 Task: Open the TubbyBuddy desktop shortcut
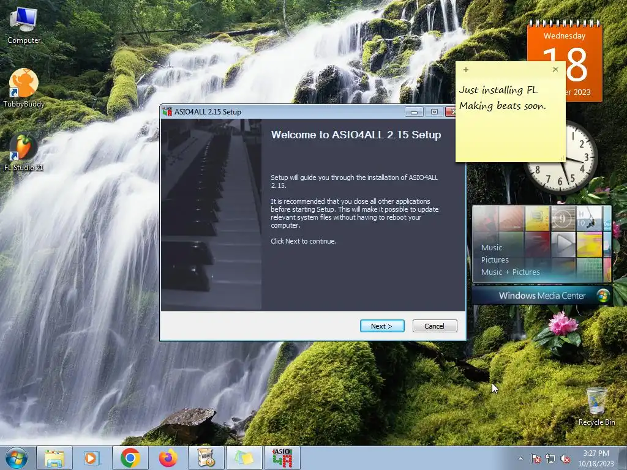(x=24, y=88)
